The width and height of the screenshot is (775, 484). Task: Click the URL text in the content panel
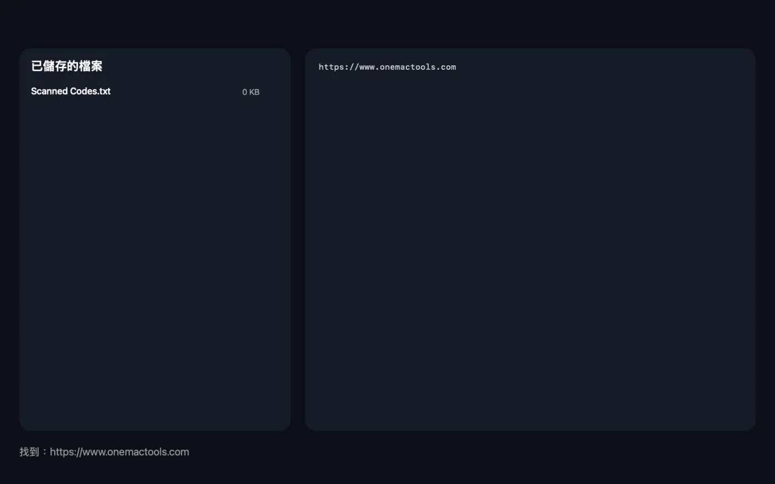click(387, 67)
